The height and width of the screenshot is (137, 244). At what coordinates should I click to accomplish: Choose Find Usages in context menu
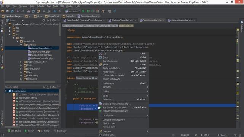124,83
